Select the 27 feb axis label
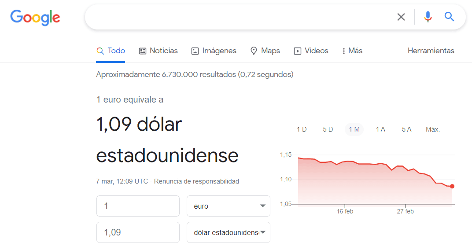 coord(405,212)
